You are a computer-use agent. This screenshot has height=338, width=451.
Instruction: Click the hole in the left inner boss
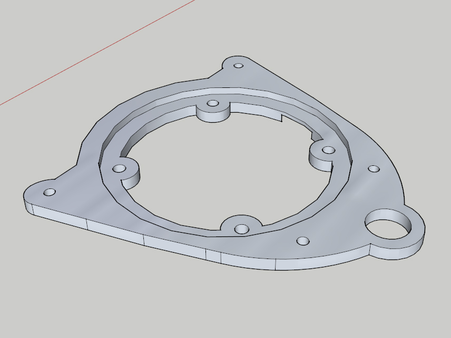[119, 168]
